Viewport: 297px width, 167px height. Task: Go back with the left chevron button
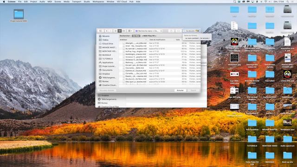tap(107, 31)
